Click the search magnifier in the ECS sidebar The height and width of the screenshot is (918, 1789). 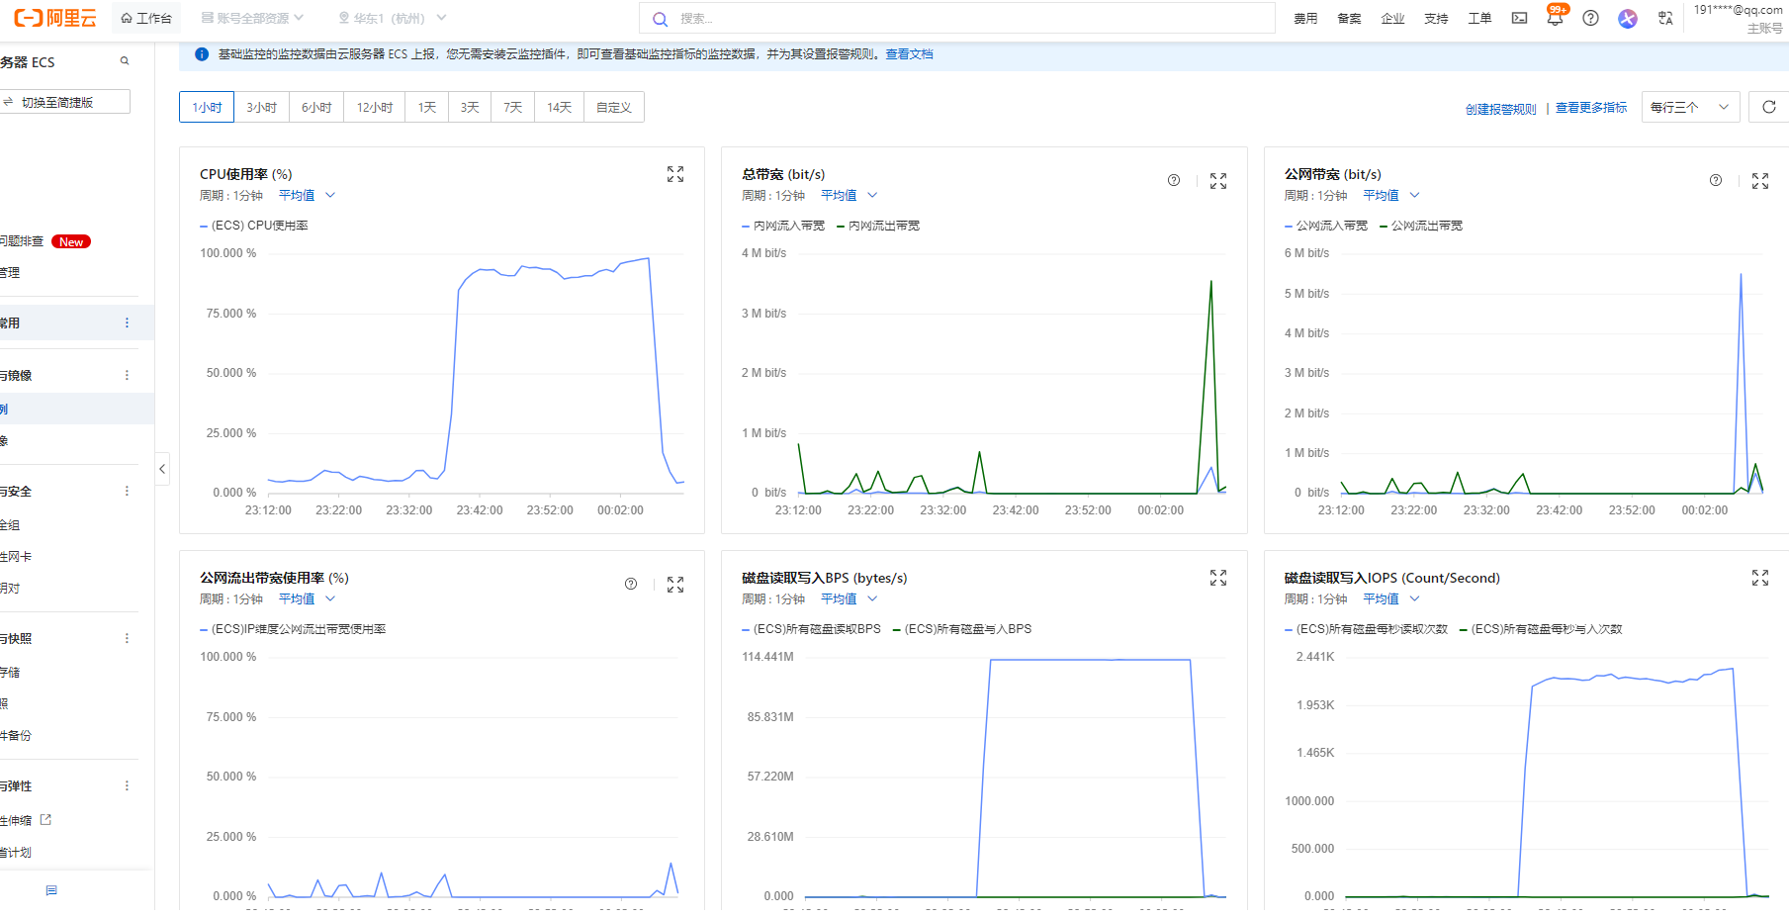click(125, 61)
